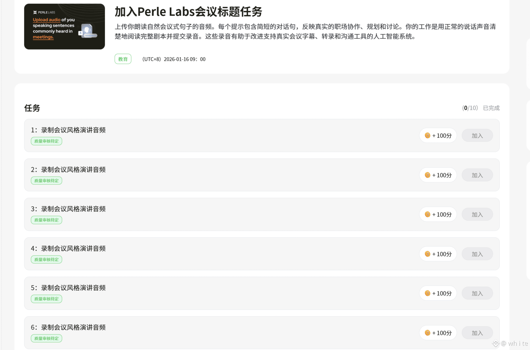
Task: Click coin icon on task 1 reward
Action: (427, 135)
